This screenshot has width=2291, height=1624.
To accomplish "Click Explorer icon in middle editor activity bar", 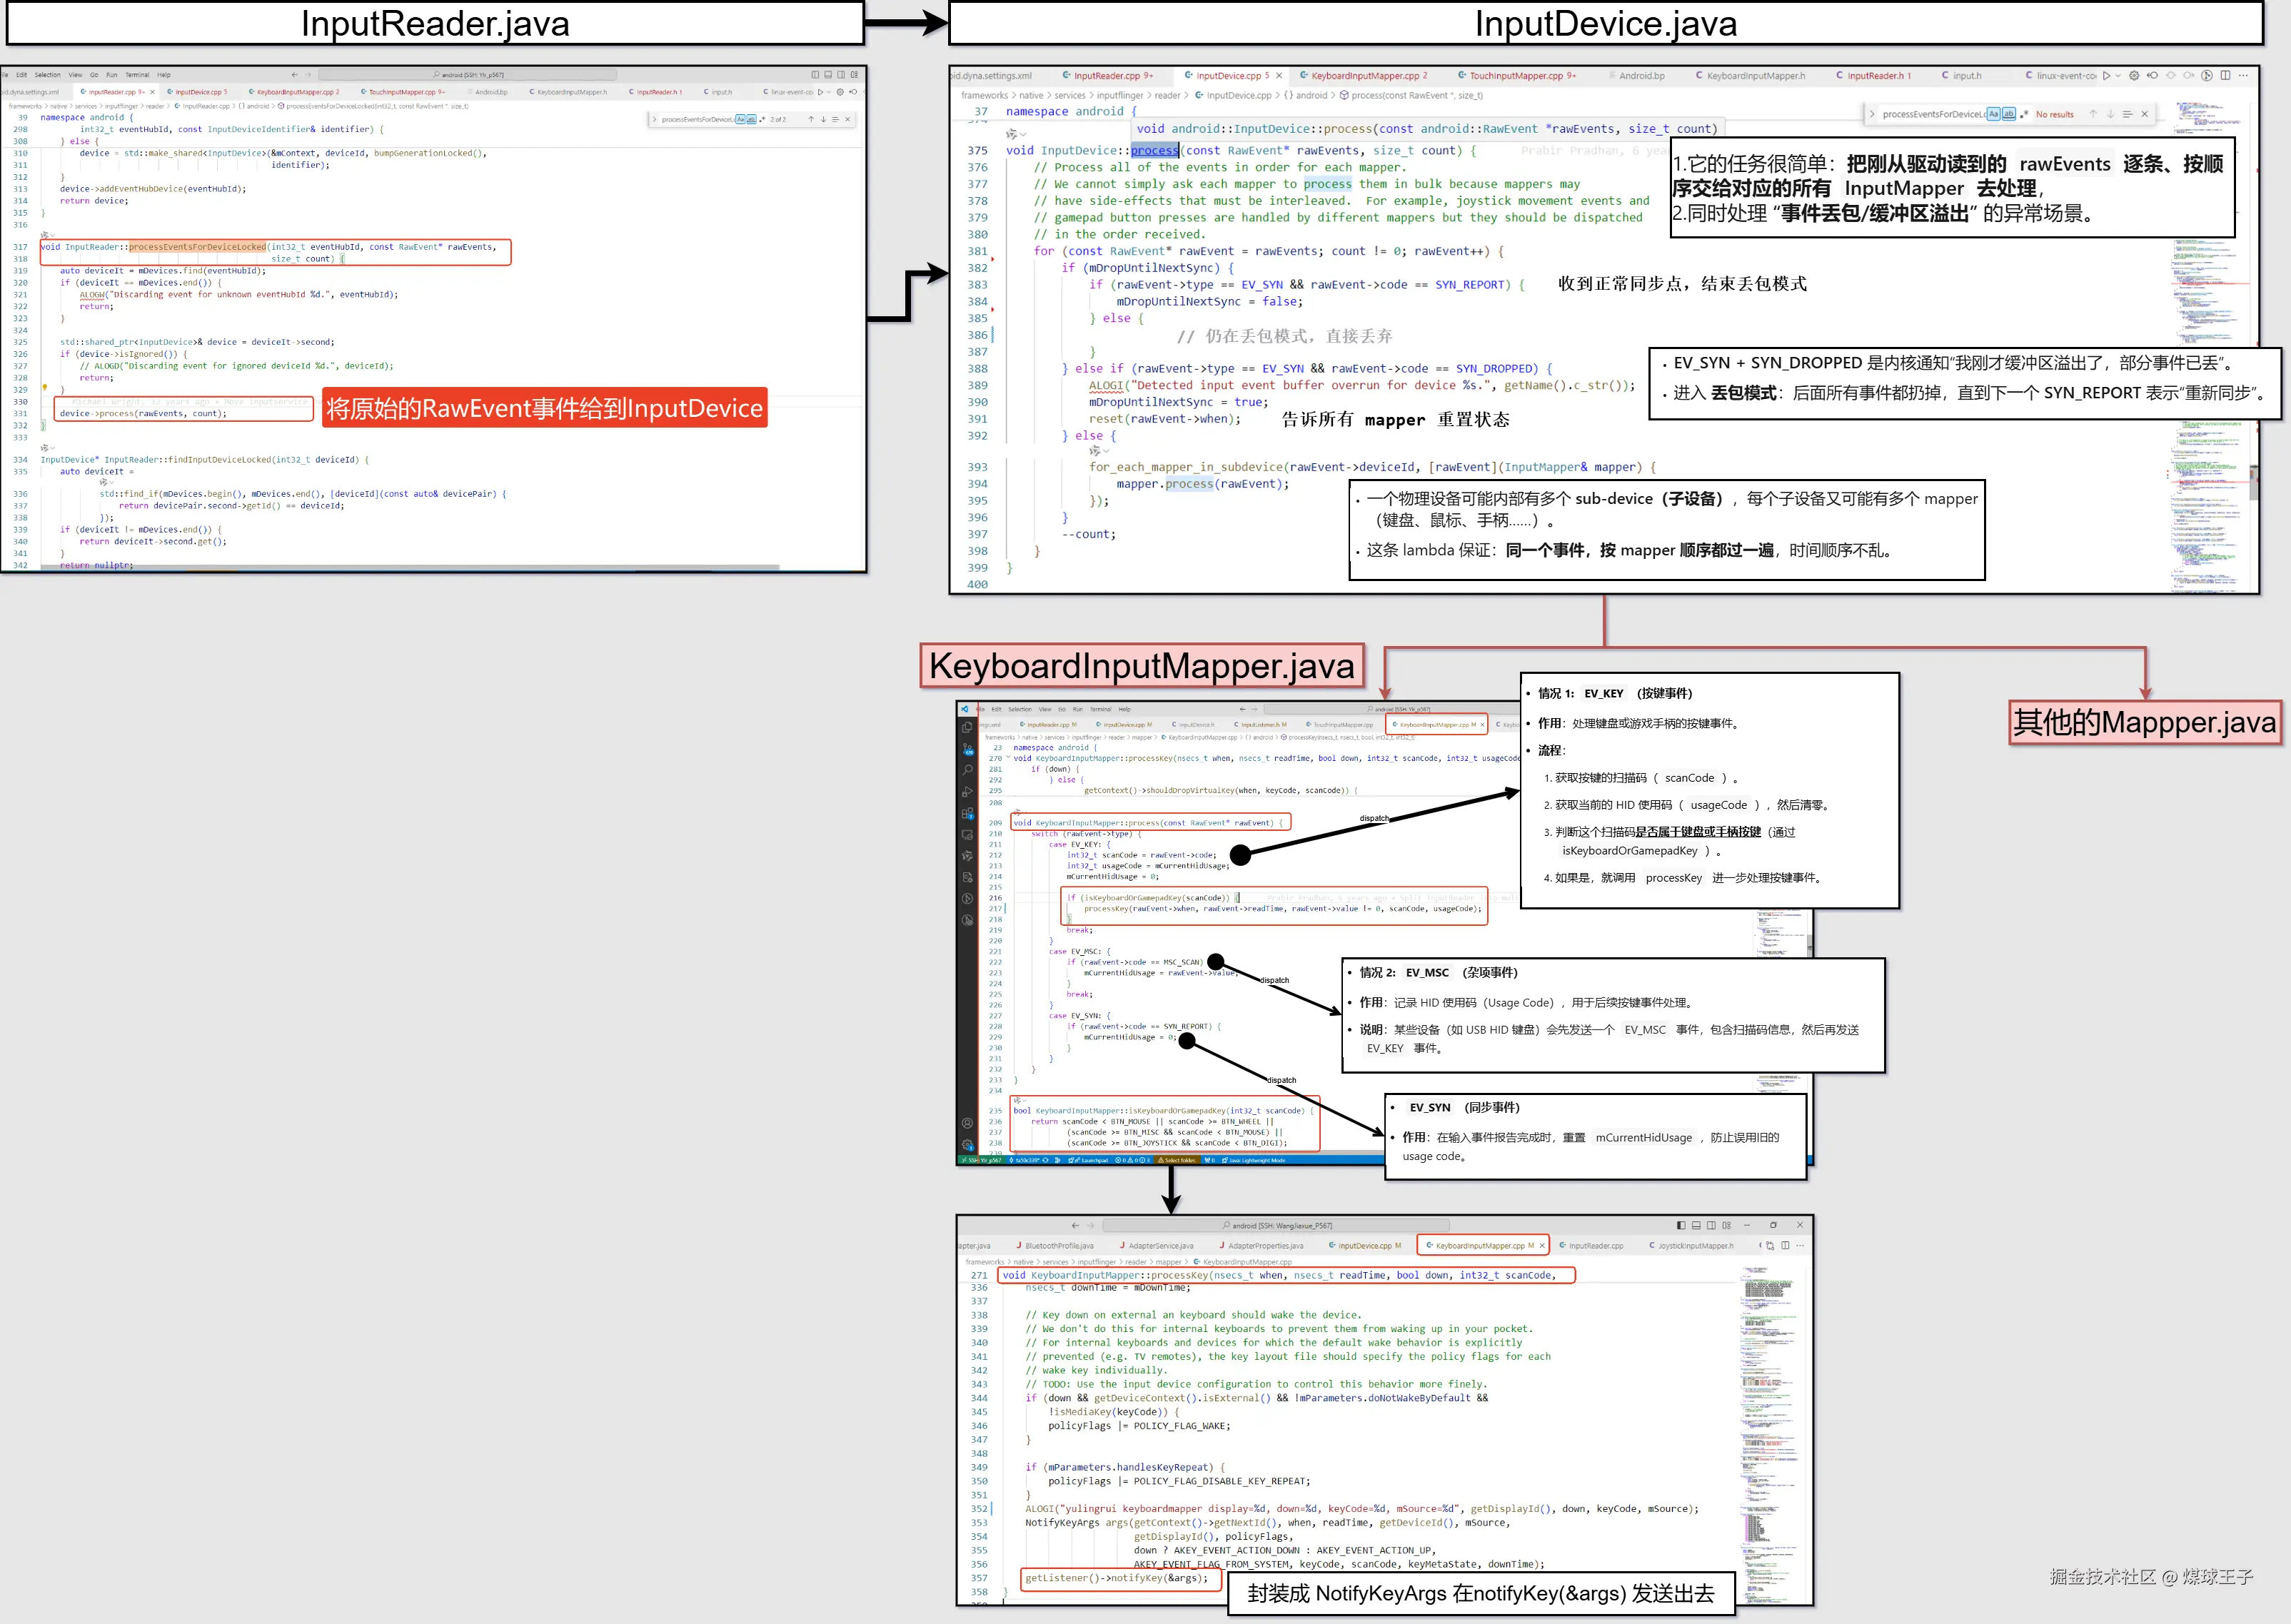I will click(x=967, y=727).
